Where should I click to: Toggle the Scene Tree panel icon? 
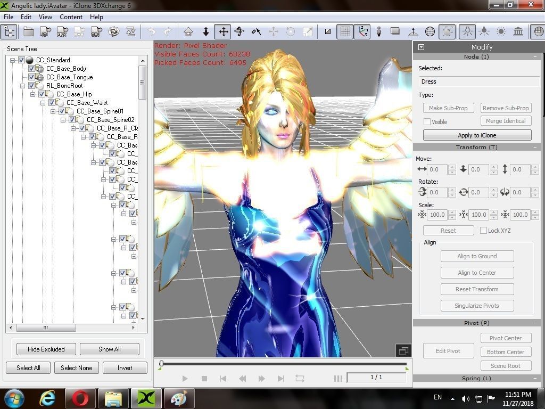click(x=10, y=31)
